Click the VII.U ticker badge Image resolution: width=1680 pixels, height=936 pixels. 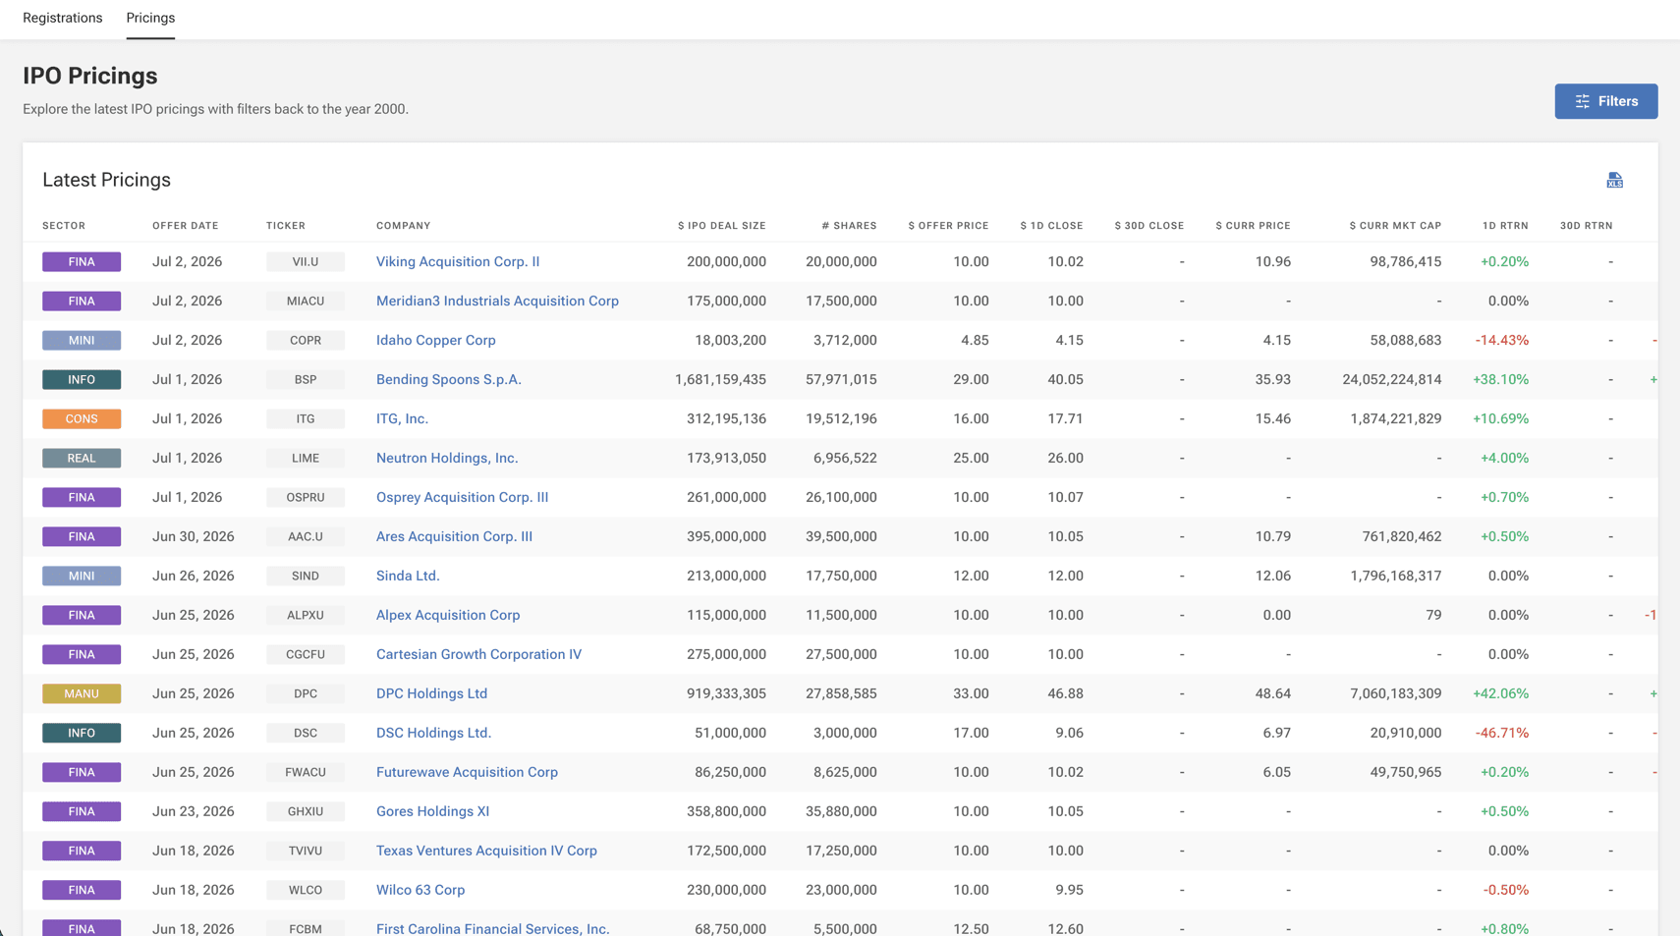click(x=306, y=261)
